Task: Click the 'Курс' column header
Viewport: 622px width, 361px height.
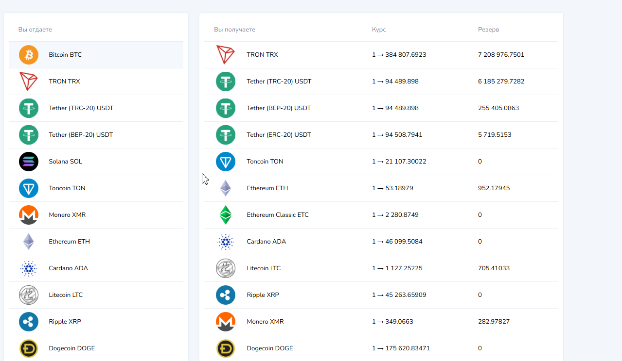Action: 379,30
